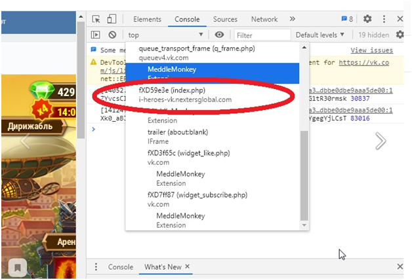Toggle the live expression eye icon

(x=219, y=35)
